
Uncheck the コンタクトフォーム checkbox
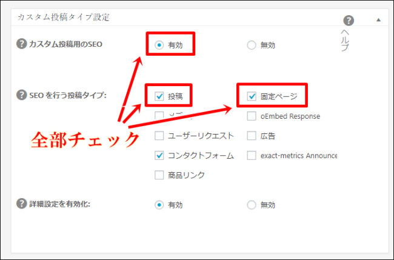coord(159,156)
